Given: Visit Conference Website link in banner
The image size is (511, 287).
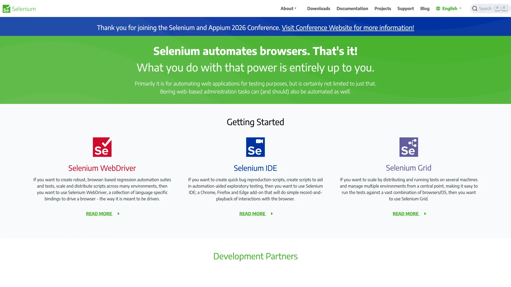Looking at the screenshot, I should pyautogui.click(x=348, y=28).
